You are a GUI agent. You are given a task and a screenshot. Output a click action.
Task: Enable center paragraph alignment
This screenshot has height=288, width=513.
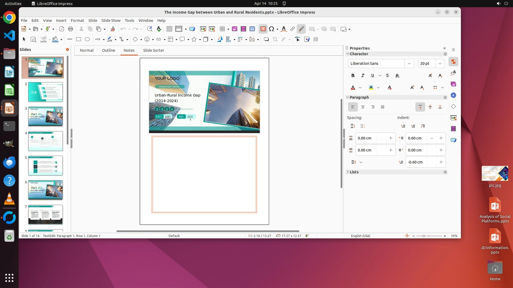363,107
